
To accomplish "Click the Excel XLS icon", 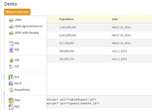I will (11, 77).
